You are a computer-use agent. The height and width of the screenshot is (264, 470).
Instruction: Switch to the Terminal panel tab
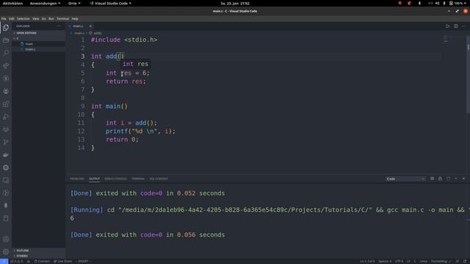pyautogui.click(x=138, y=179)
